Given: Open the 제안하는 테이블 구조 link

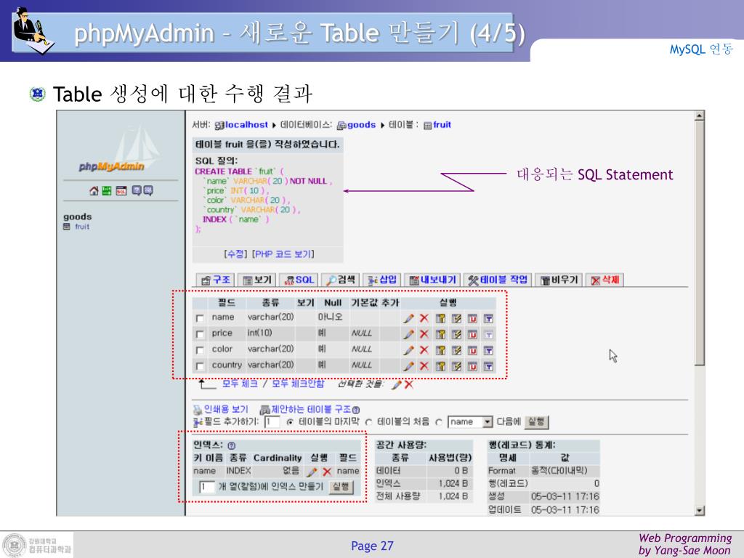Looking at the screenshot, I should click(x=311, y=409).
